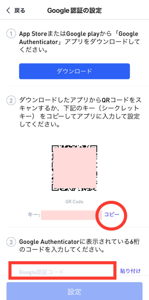Image resolution: width=149 pixels, height=300 pixels.
Task: Tap the step 1 circled number
Action: click(x=11, y=35)
